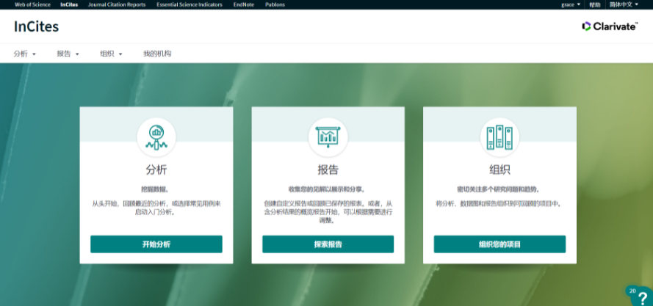
Task: Click the 开始分析 button
Action: 156,244
